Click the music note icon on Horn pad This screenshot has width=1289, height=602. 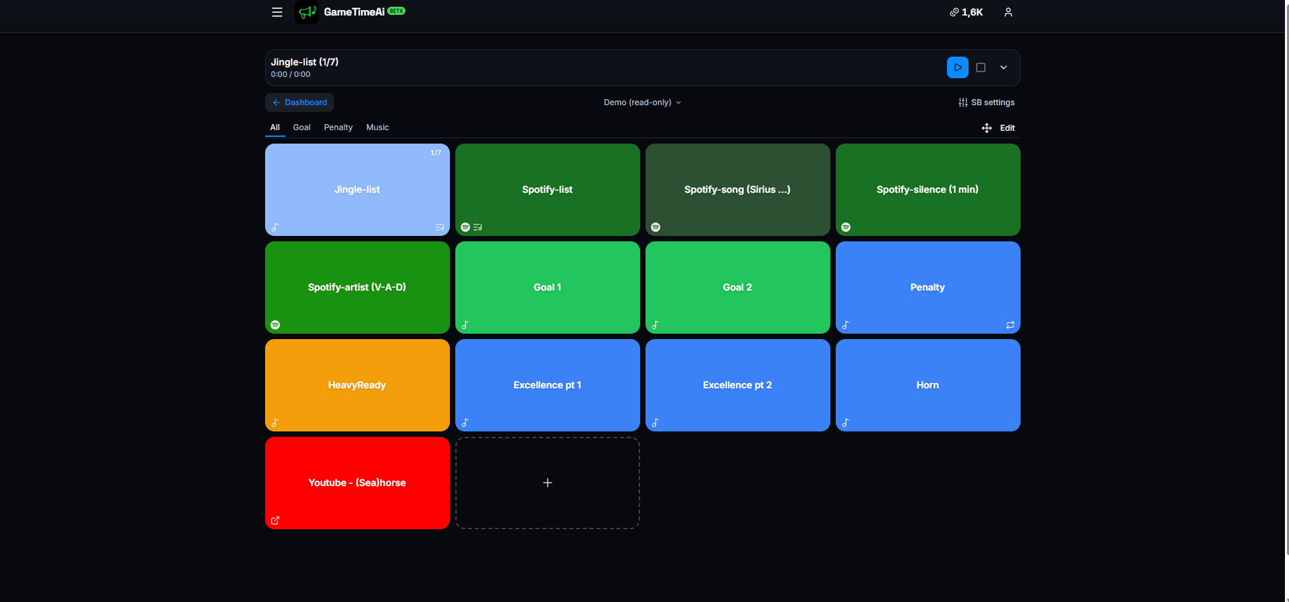coord(845,423)
